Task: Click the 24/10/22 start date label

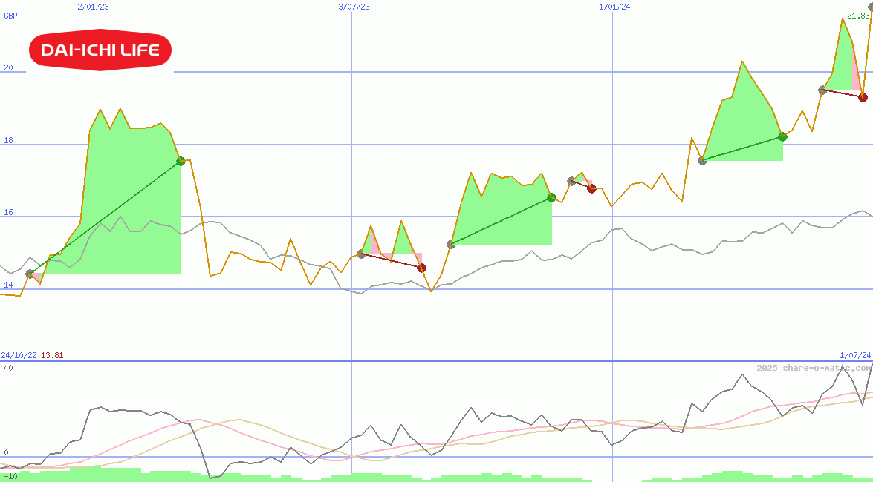Action: (x=19, y=355)
